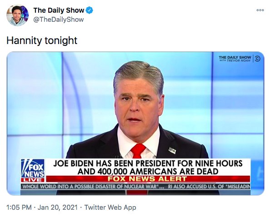This screenshot has width=271, height=217.
Task: Click the red LIVE badge
Action: pos(33,180)
